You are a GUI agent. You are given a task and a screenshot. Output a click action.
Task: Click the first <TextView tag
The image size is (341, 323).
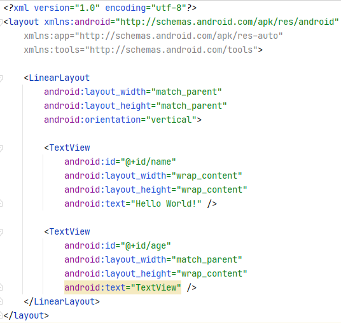(67, 148)
